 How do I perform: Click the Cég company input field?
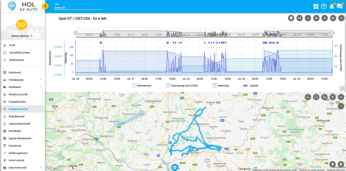tap(78, 7)
